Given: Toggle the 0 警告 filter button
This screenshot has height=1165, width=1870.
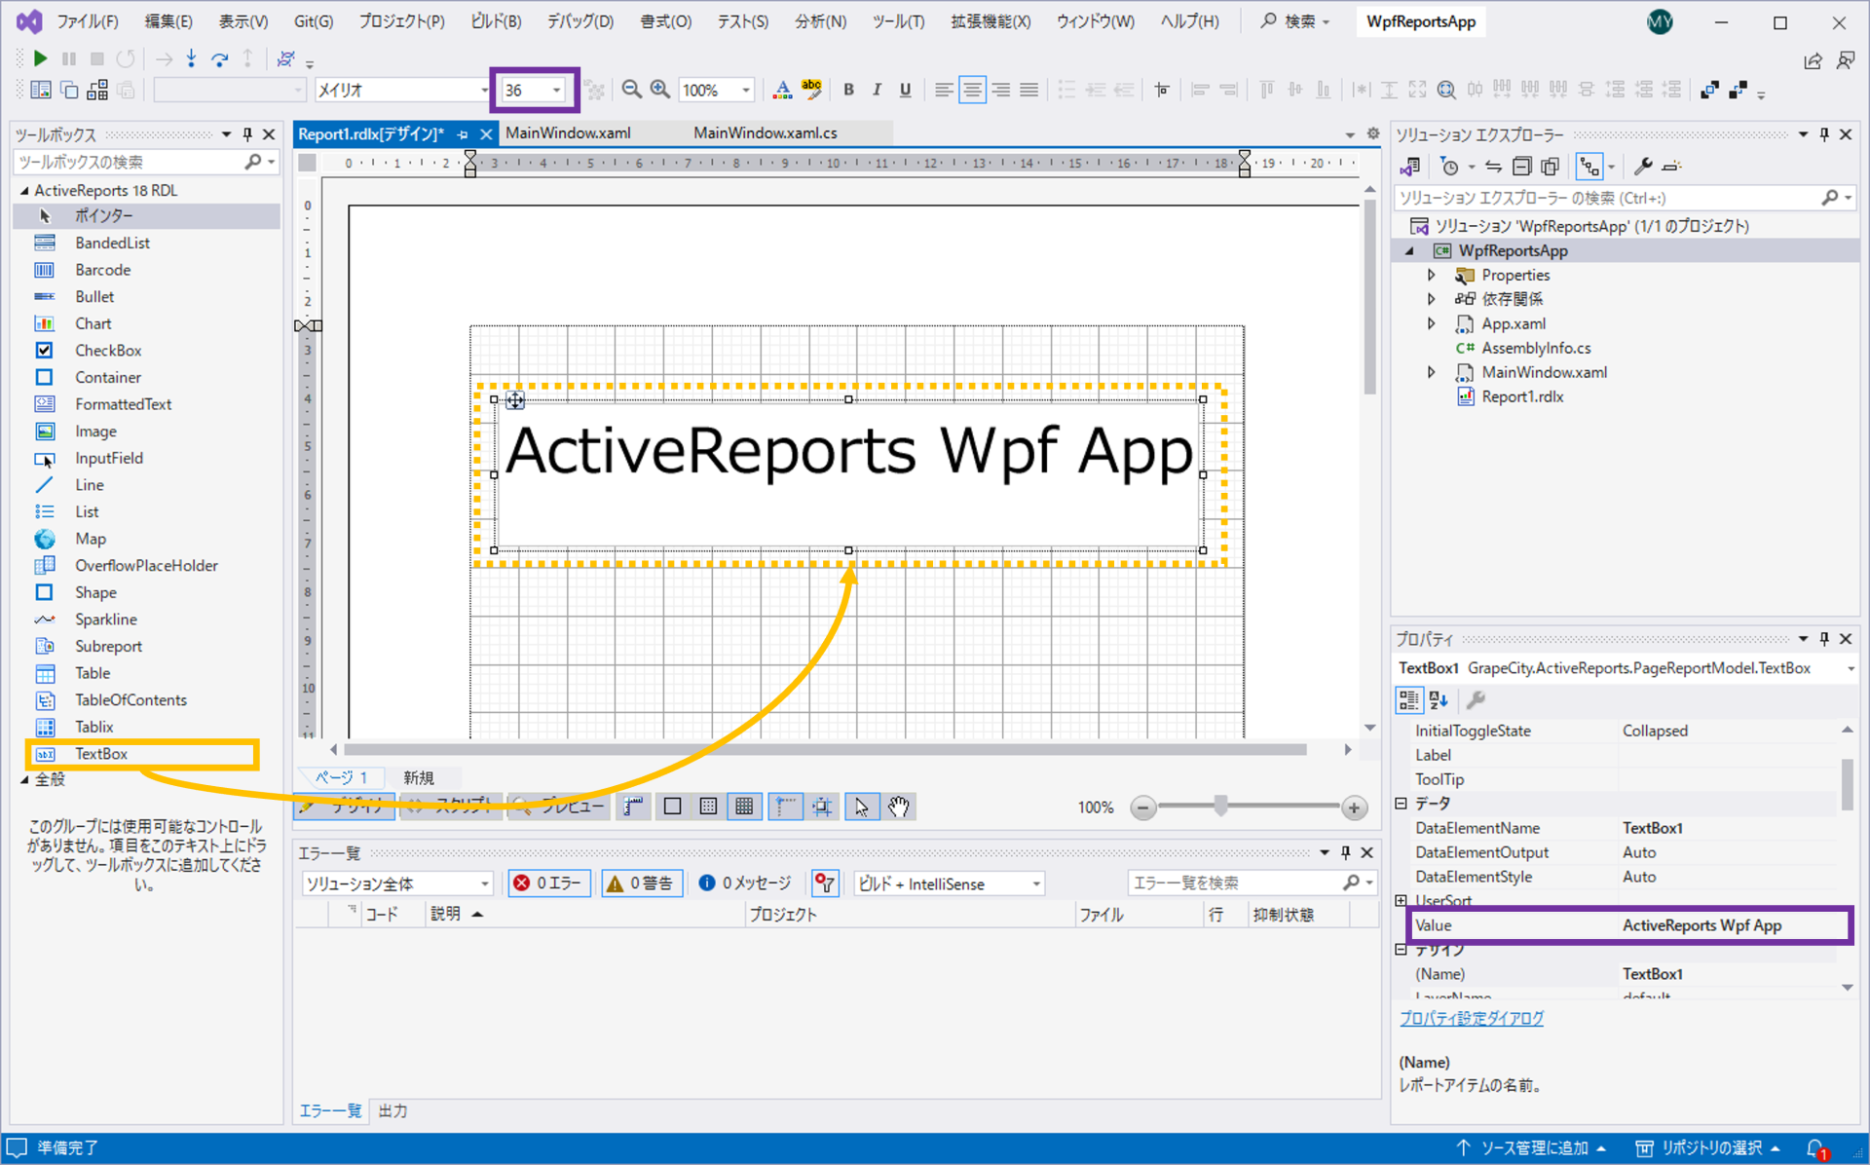Looking at the screenshot, I should [x=641, y=883].
